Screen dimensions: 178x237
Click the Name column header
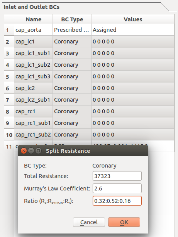pos(34,19)
